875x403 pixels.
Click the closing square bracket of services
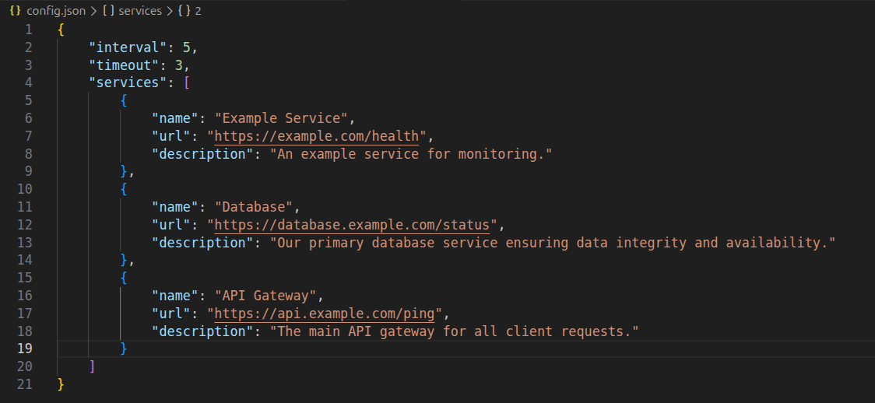[93, 366]
